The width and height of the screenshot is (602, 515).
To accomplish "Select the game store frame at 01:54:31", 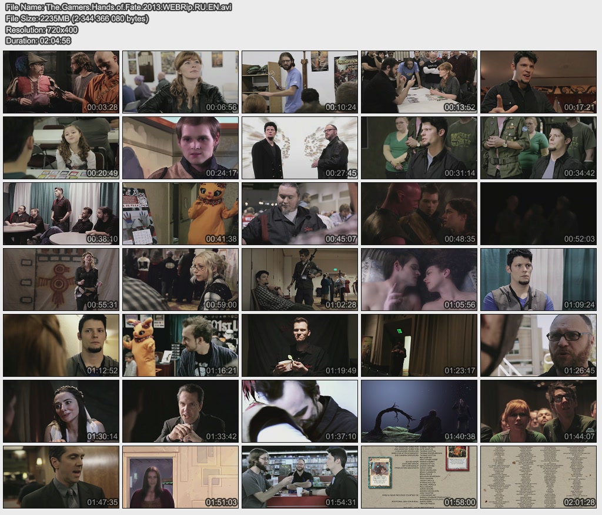I will click(300, 477).
